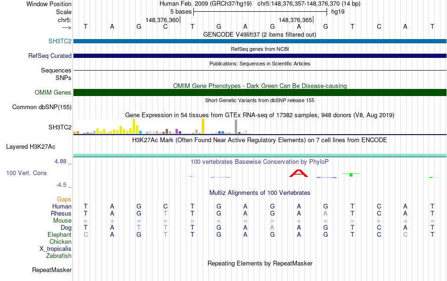Click the H3K27Ac Mark track title

tap(259, 140)
